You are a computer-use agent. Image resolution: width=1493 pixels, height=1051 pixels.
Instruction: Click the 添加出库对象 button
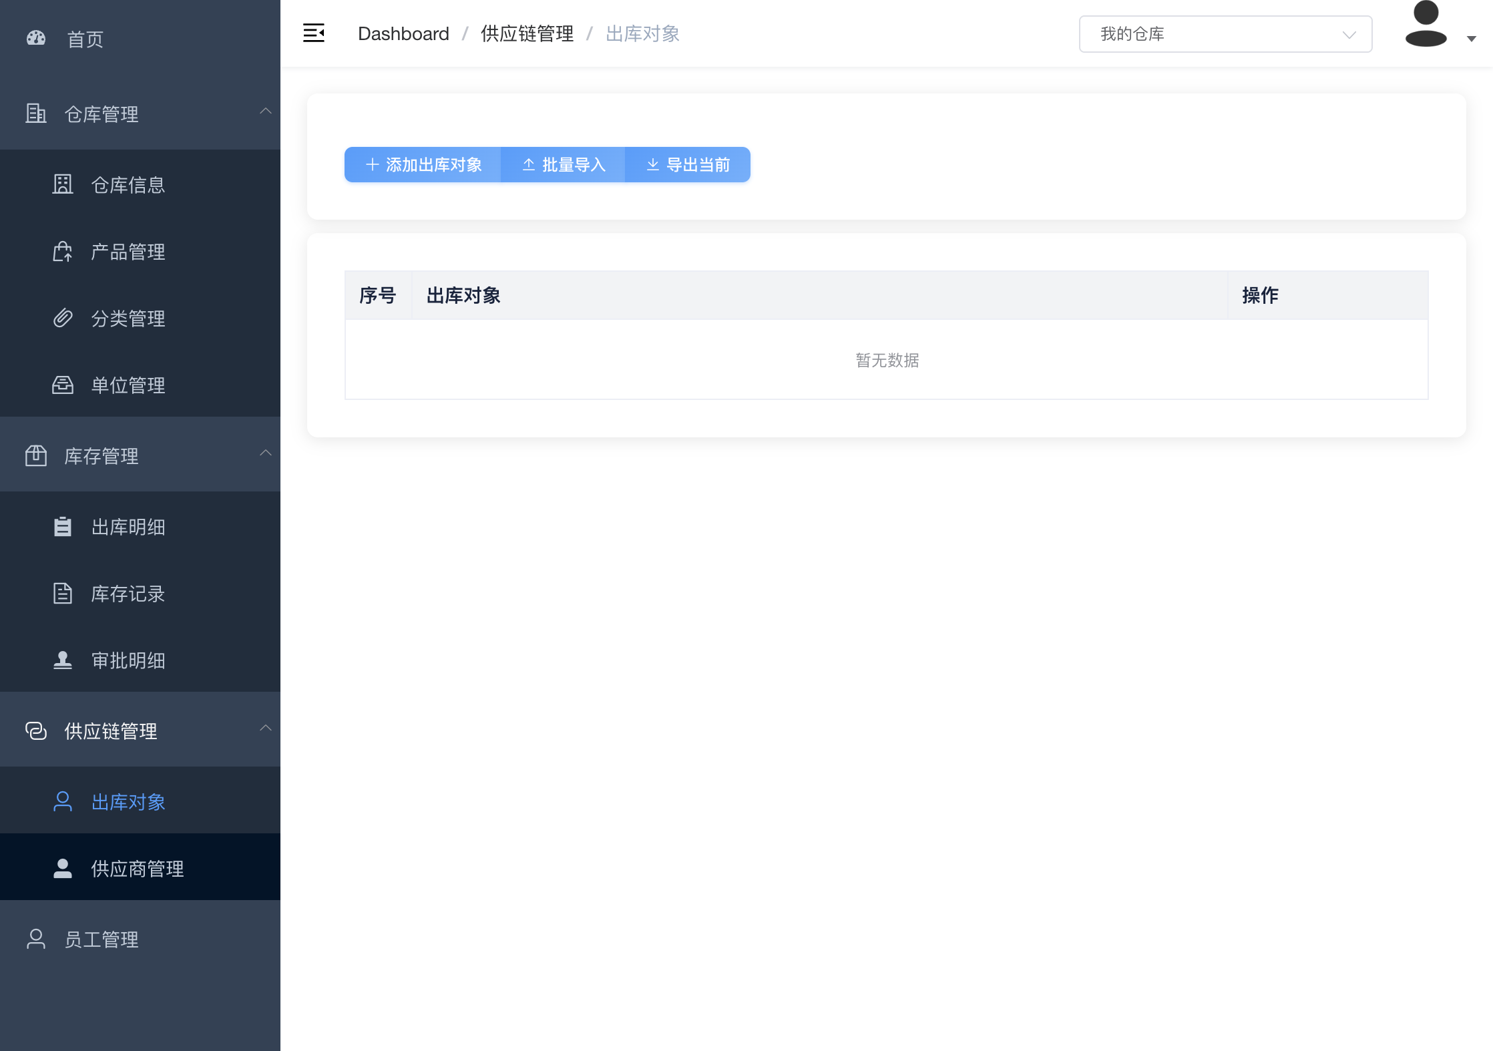click(x=423, y=165)
